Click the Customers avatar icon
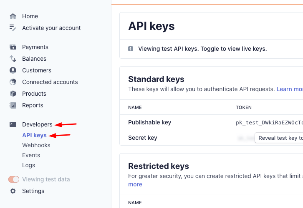 coord(13,70)
